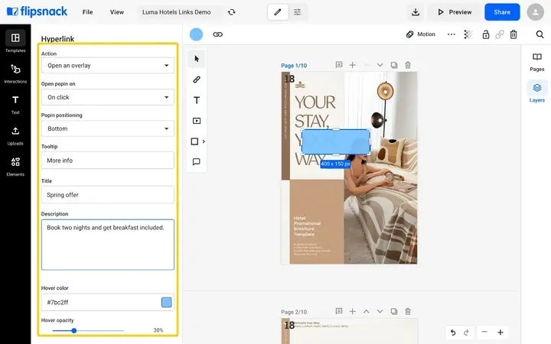
Task: Select the rectangle shape tool
Action: [x=194, y=141]
